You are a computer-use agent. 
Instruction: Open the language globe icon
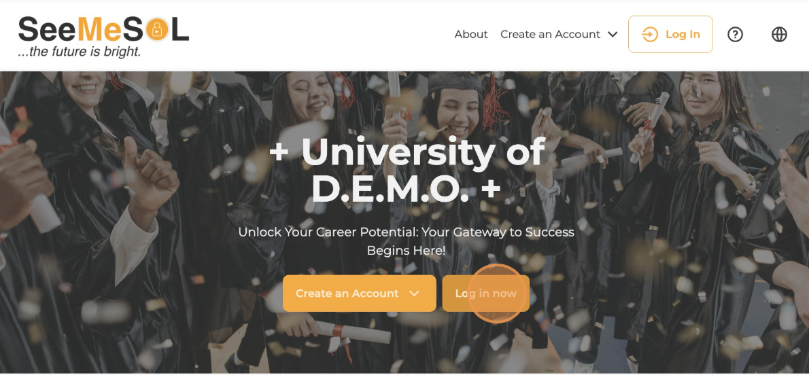[x=779, y=35]
